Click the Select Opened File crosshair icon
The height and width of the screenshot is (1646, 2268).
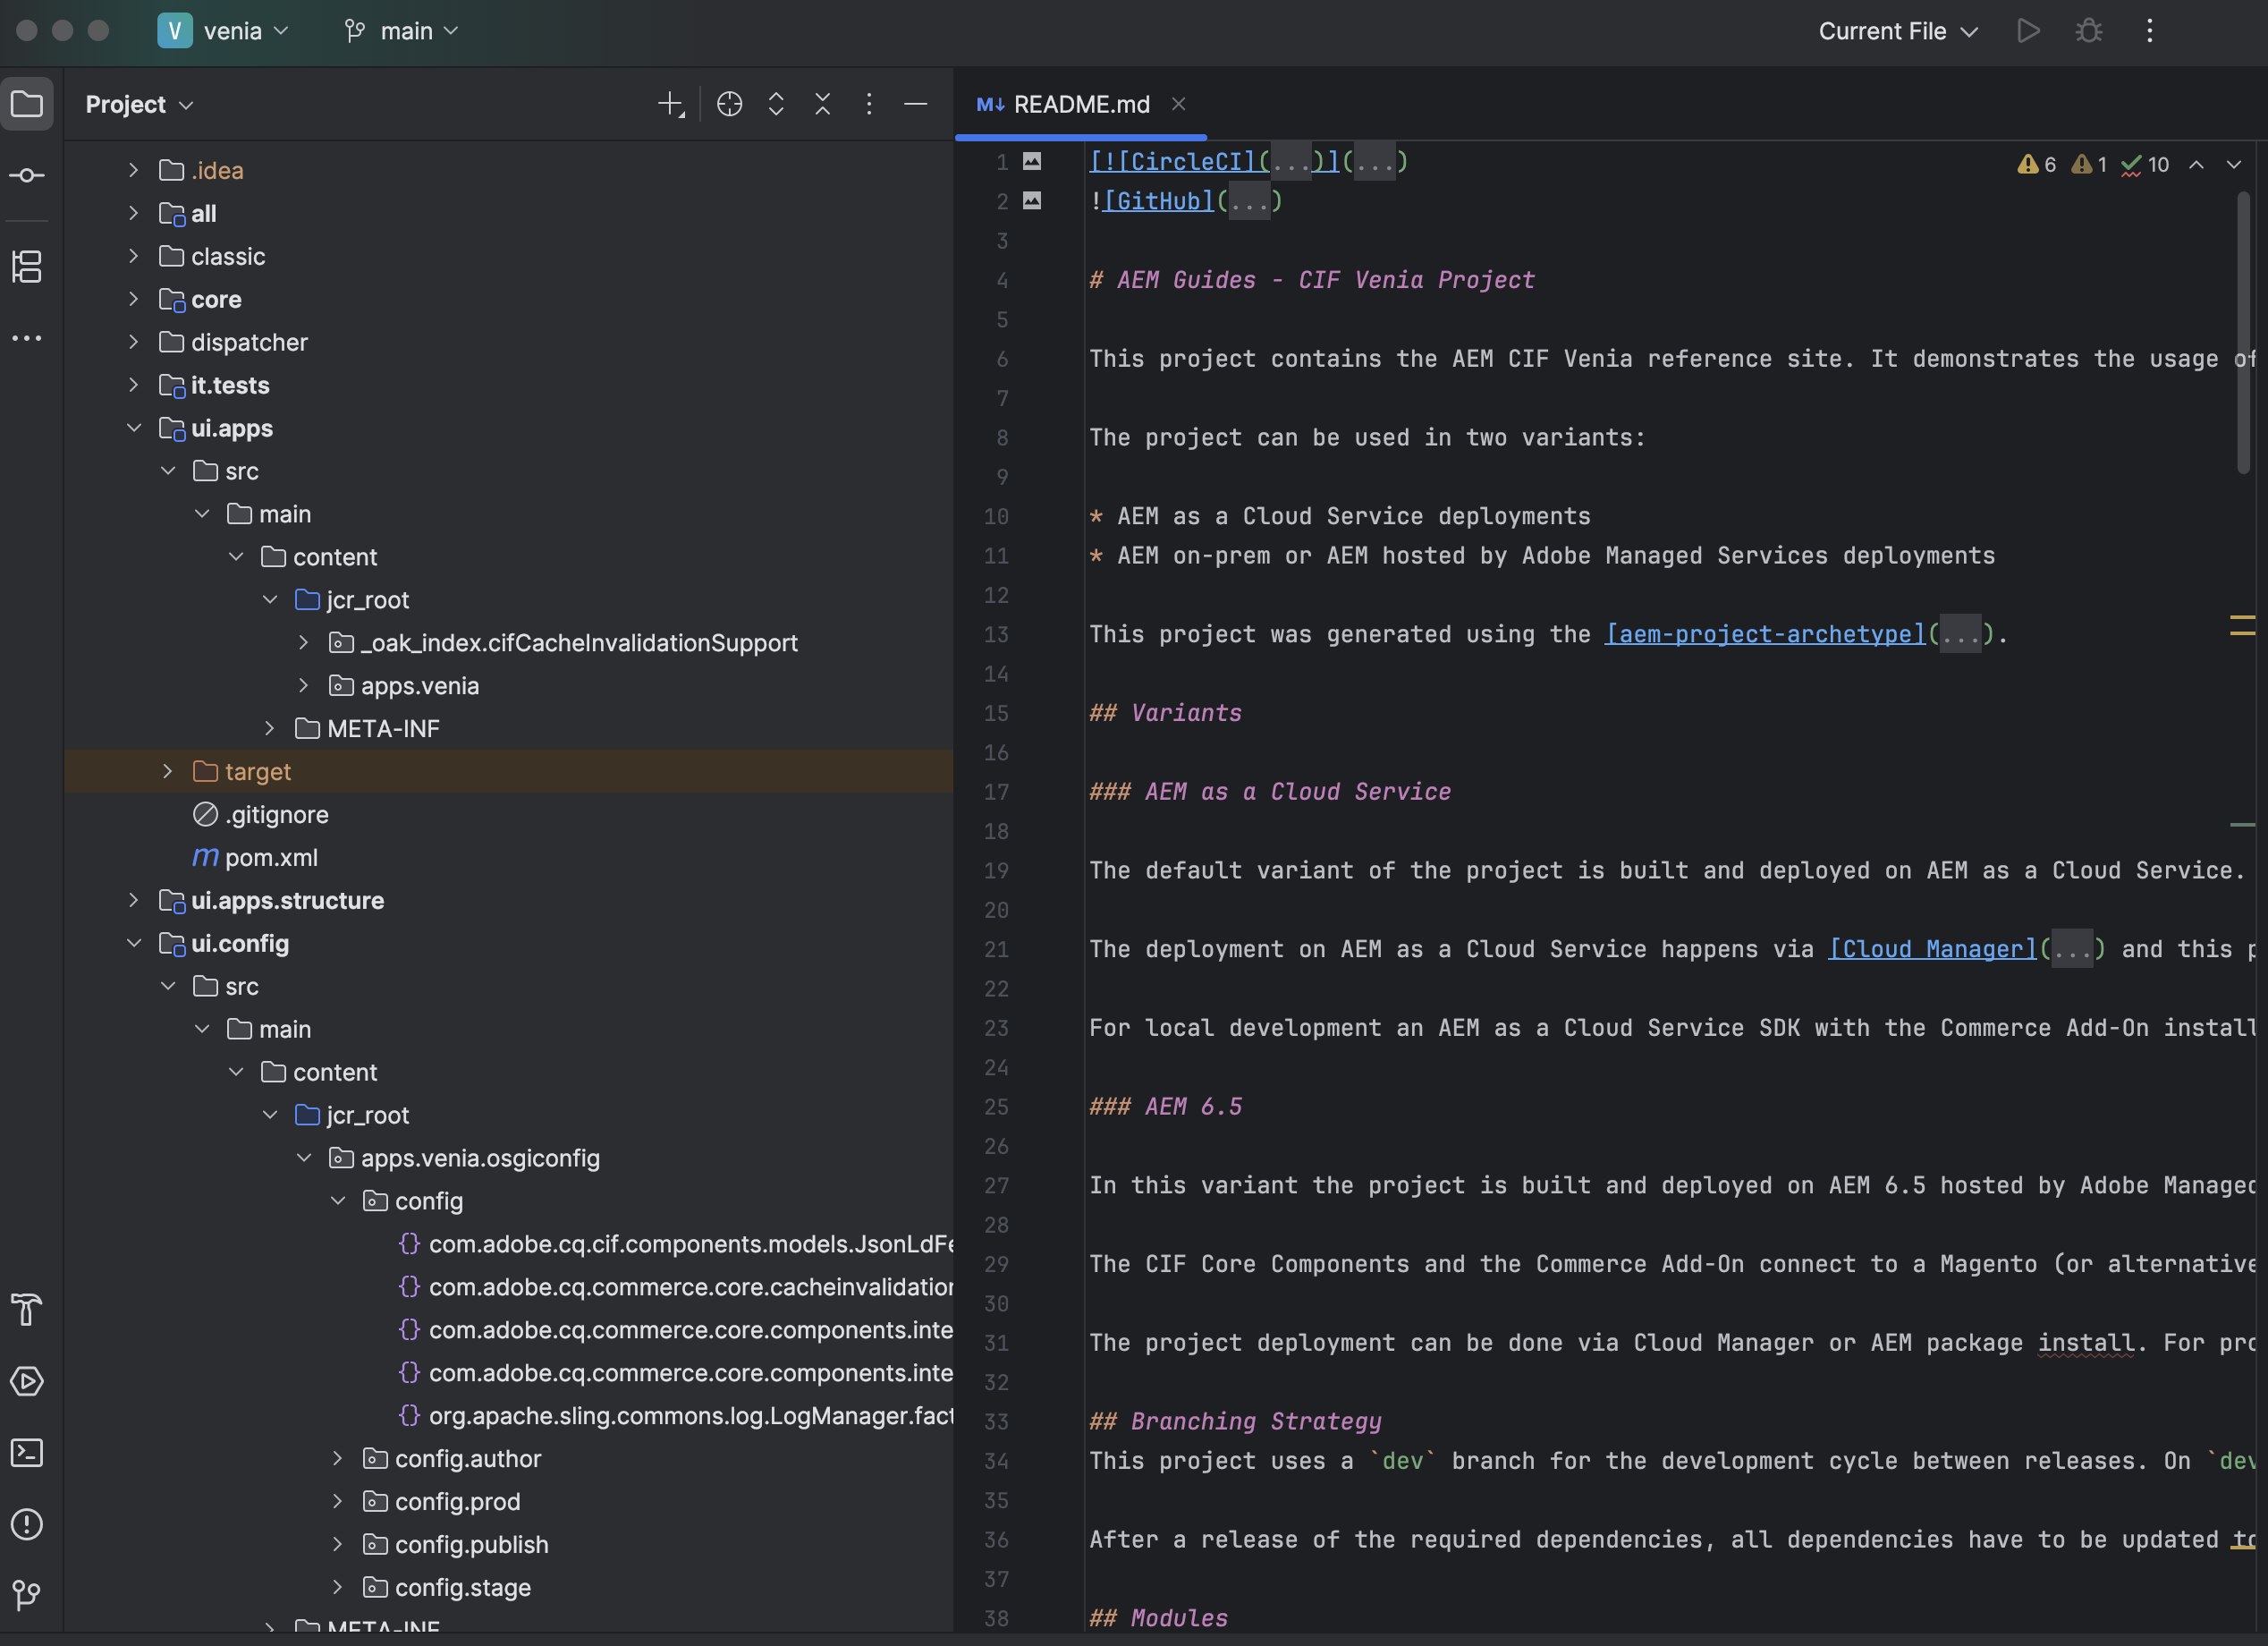(729, 104)
